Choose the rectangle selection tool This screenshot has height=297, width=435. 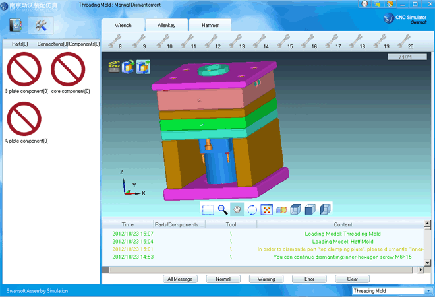point(208,209)
